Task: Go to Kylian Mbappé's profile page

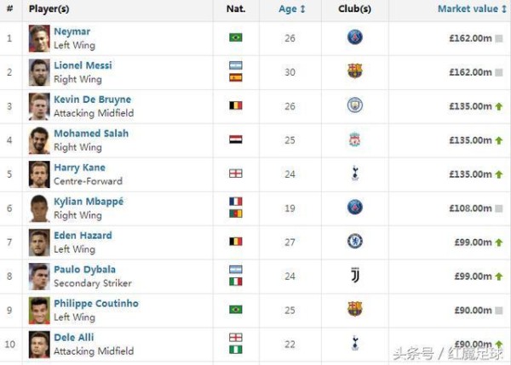Action: coord(89,202)
